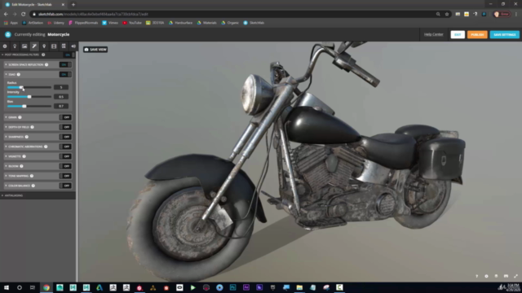Click the Grain help question icon

[20, 117]
